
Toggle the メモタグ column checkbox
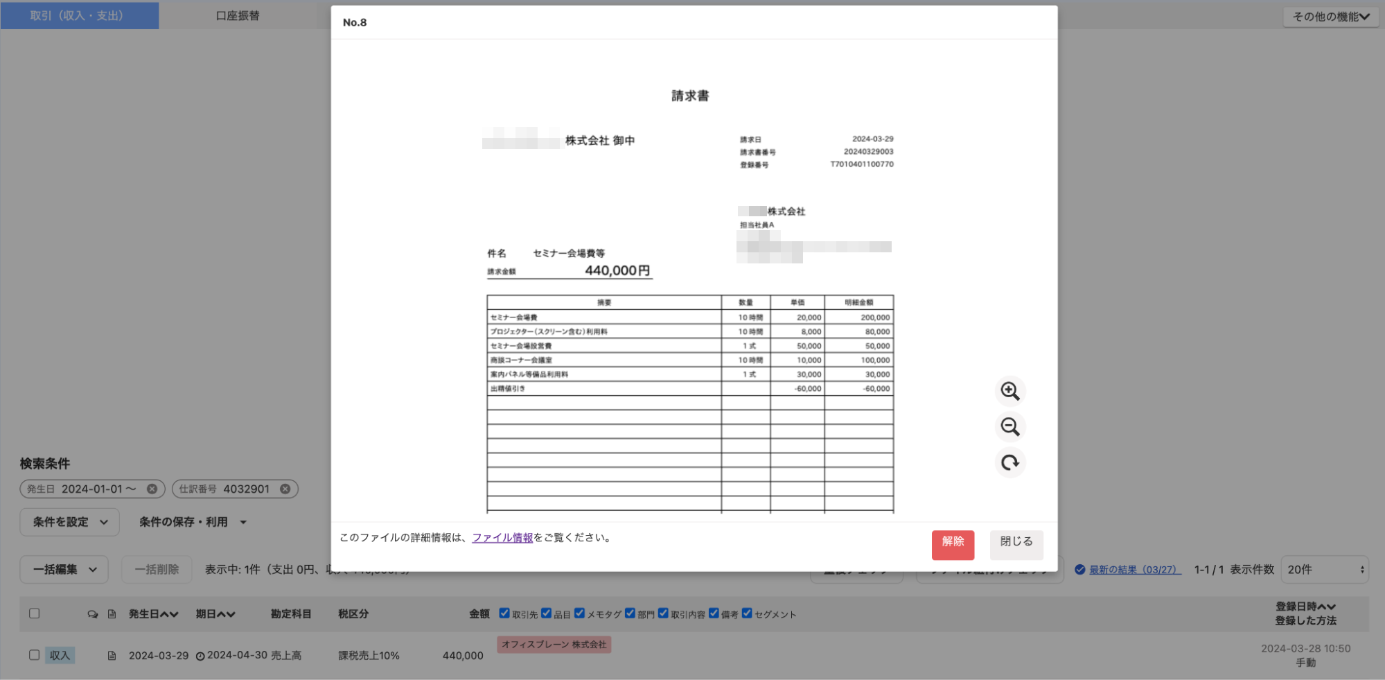point(579,613)
